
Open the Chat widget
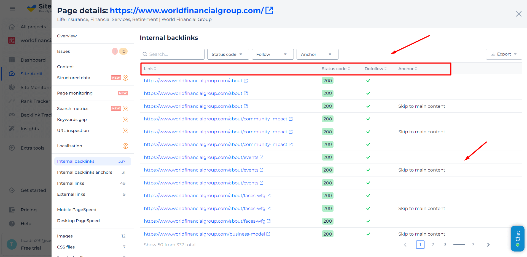(x=518, y=239)
